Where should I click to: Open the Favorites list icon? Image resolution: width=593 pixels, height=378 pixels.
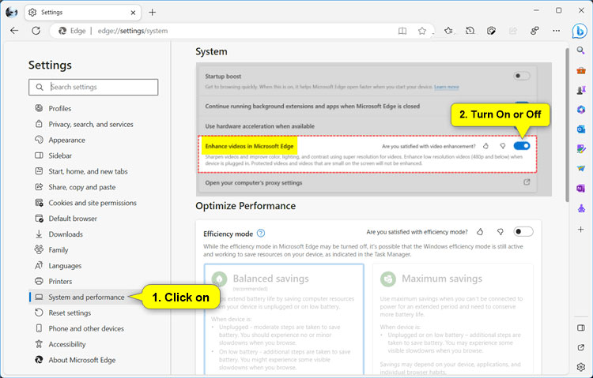pyautogui.click(x=448, y=31)
